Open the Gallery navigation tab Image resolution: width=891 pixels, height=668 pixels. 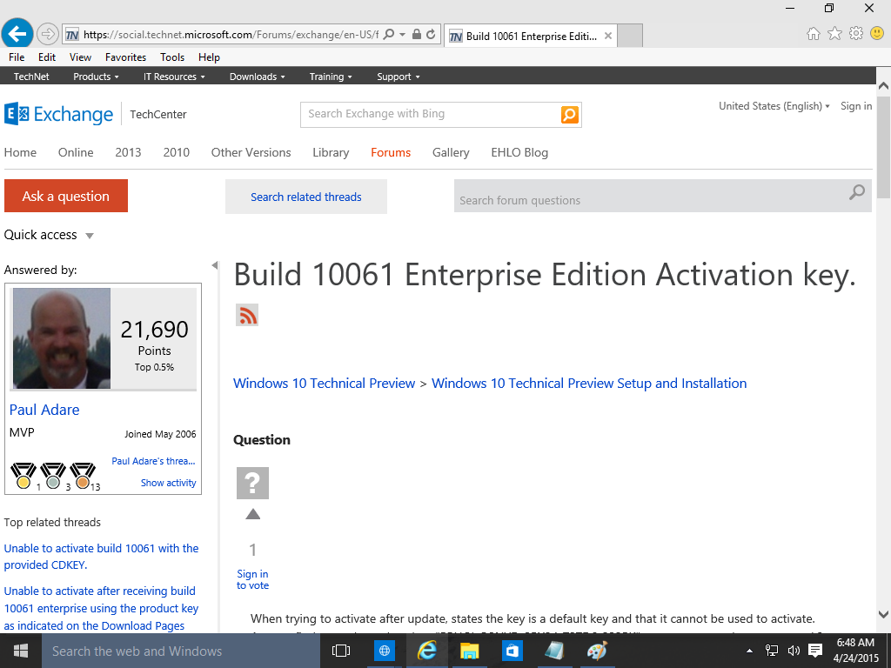[x=451, y=153]
